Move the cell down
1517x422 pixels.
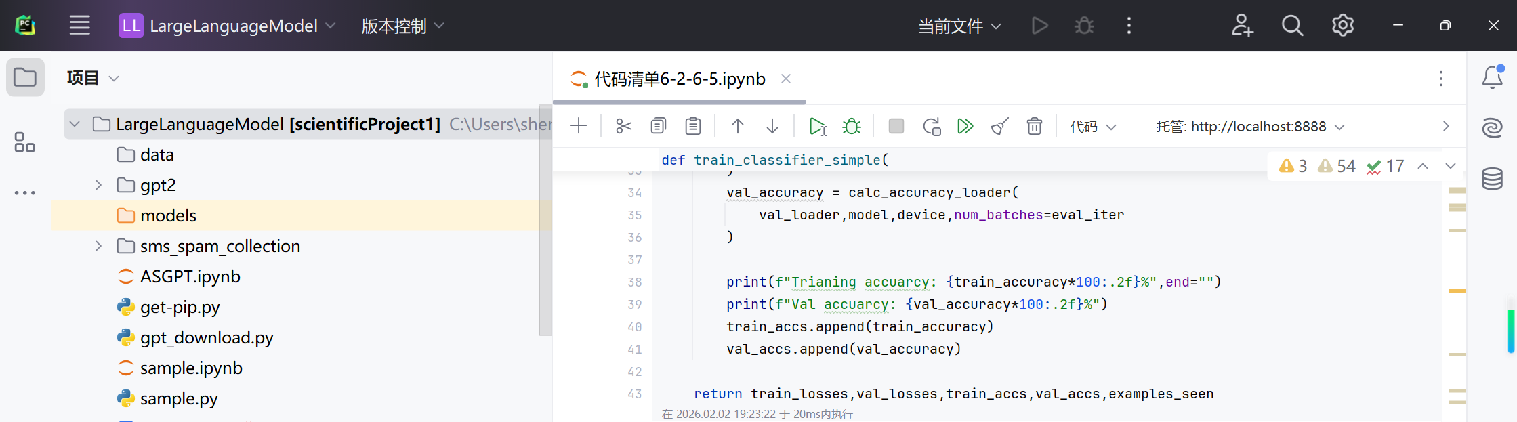pos(772,126)
